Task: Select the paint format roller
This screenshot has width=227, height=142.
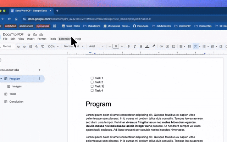Action: (x=43, y=47)
